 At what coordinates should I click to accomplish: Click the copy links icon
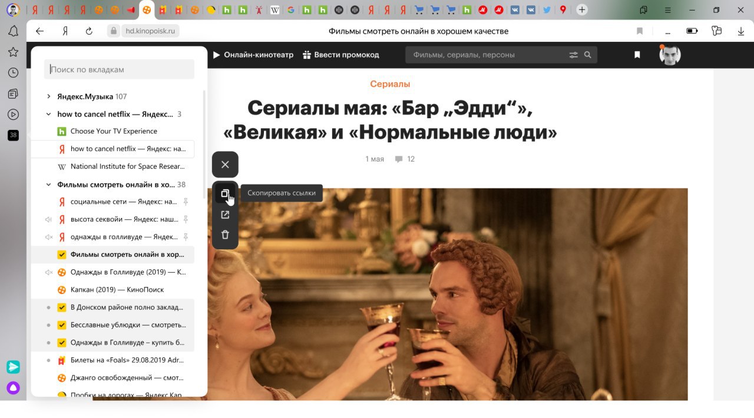225,193
